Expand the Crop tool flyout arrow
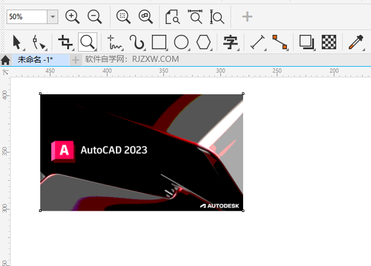 coord(73,49)
